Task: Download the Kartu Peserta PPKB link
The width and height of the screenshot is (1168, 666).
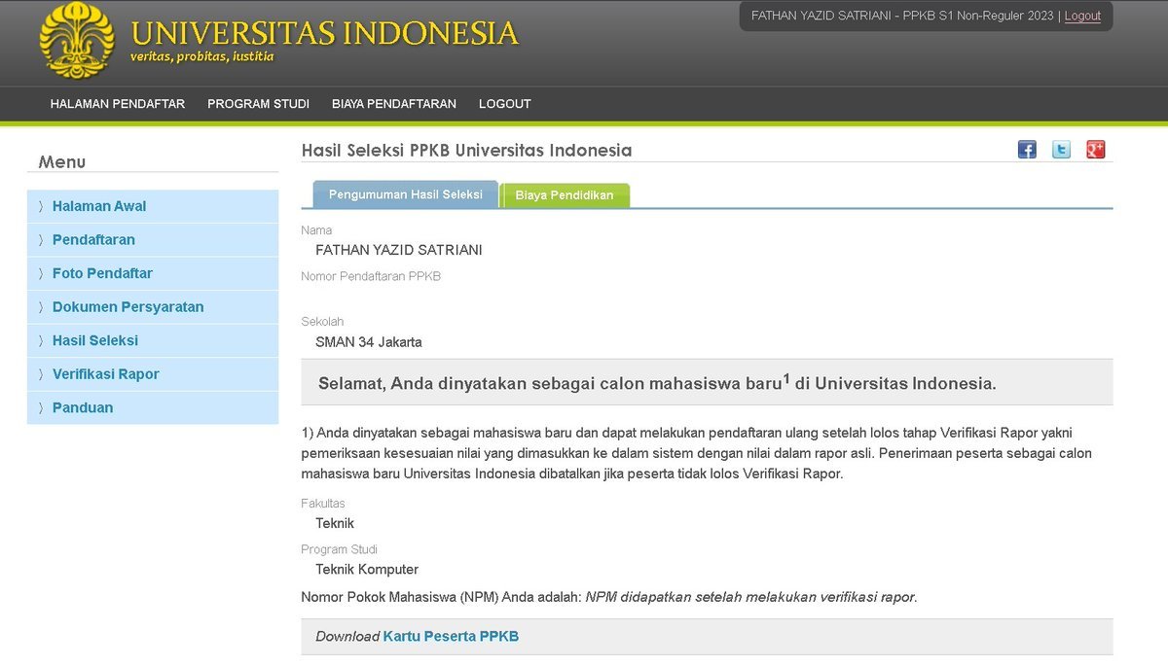Action: [x=451, y=637]
